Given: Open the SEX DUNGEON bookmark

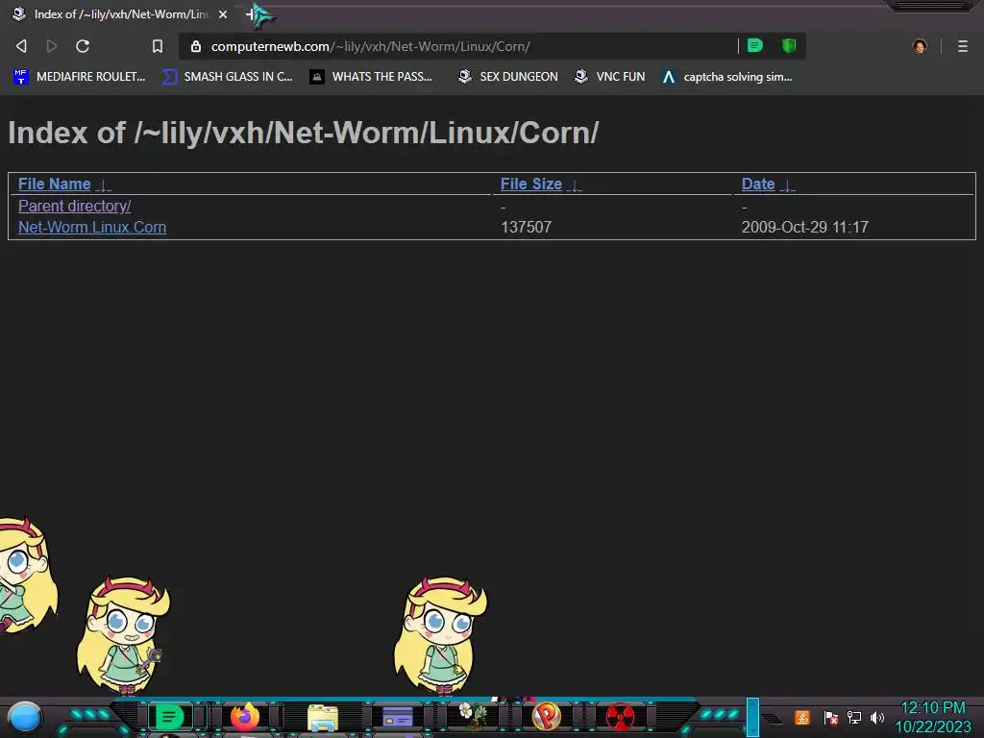Looking at the screenshot, I should click(x=508, y=77).
